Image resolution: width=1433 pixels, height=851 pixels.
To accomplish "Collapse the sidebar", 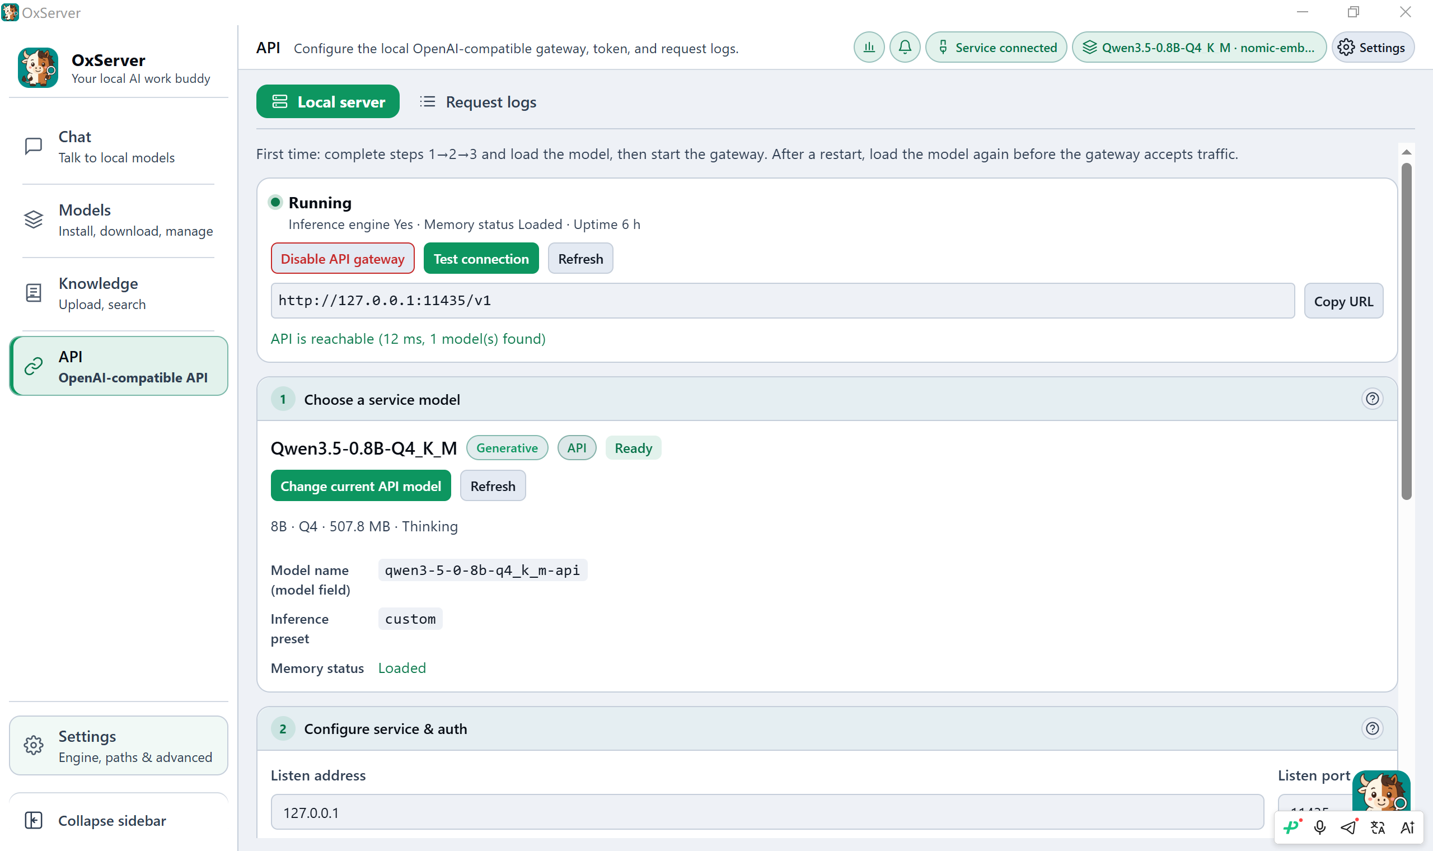I will [x=119, y=821].
